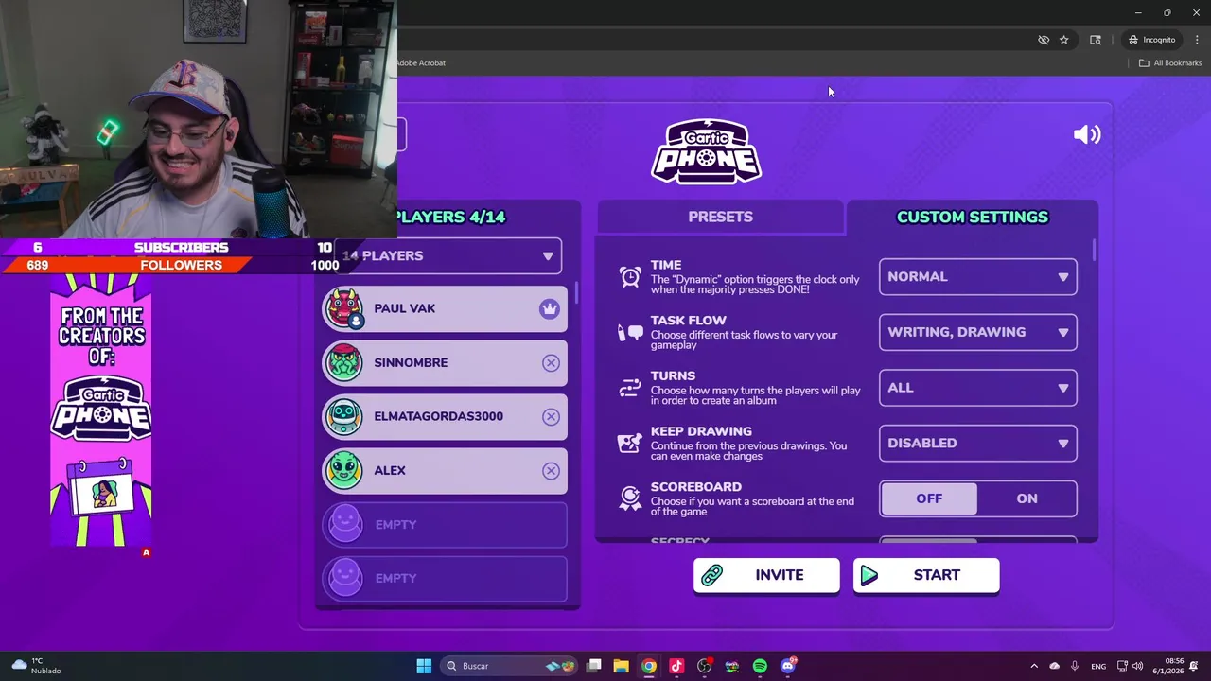Click the first EMPTY player slot

445,524
